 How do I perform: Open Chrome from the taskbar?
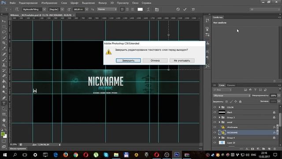pos(75,155)
